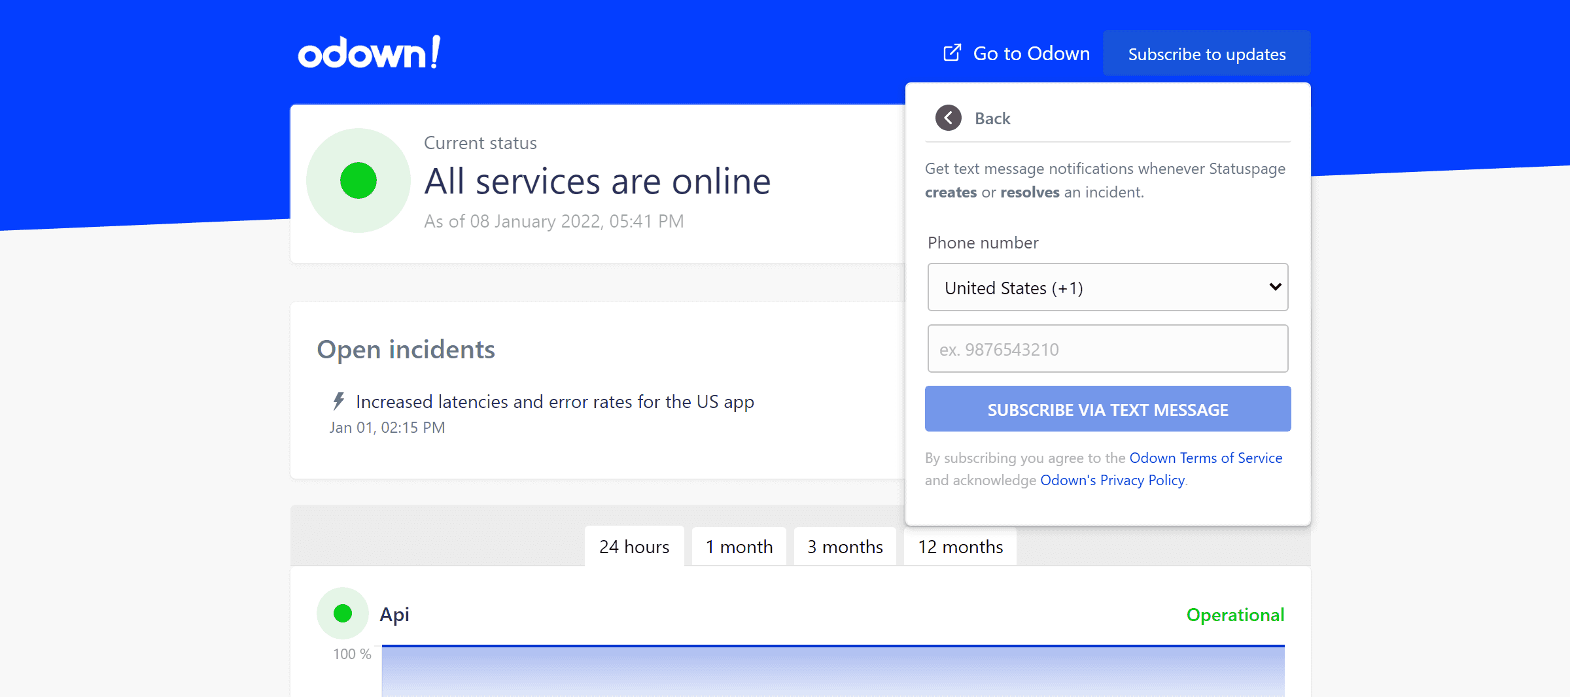Screen dimensions: 1570x697
Task: Click the dropdown chevron in country selector
Action: click(x=1274, y=287)
